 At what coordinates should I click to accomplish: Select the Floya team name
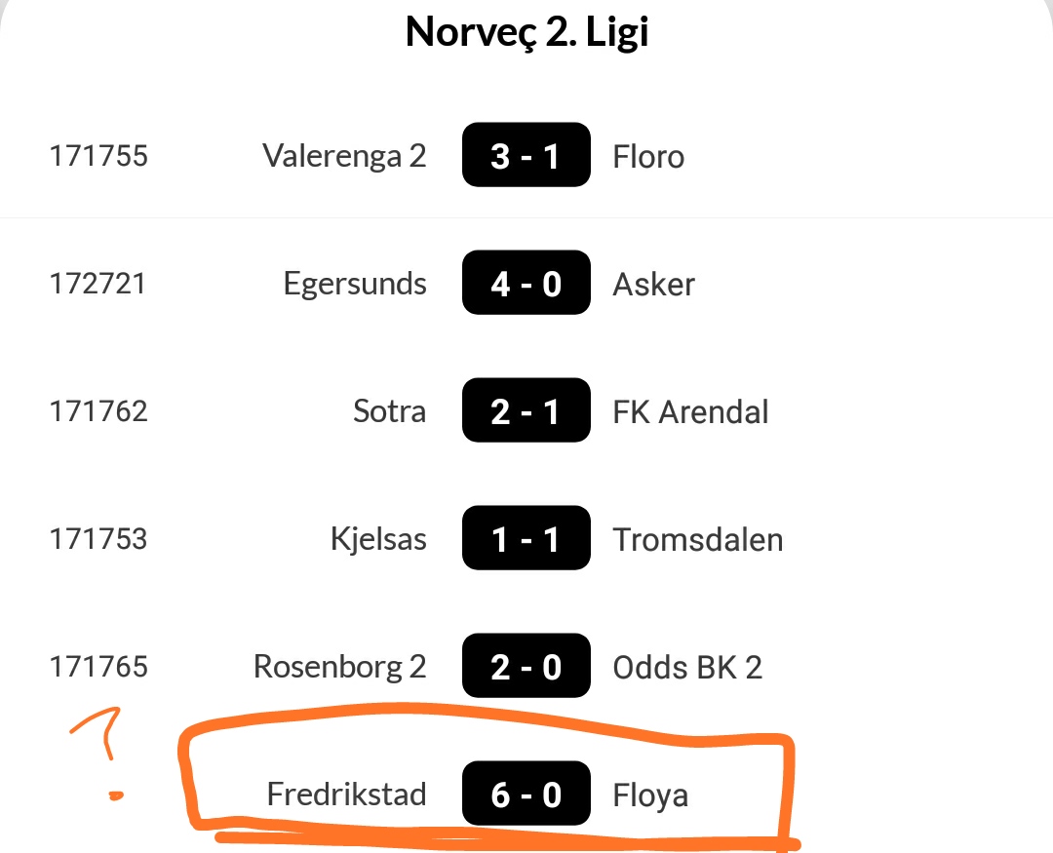650,795
